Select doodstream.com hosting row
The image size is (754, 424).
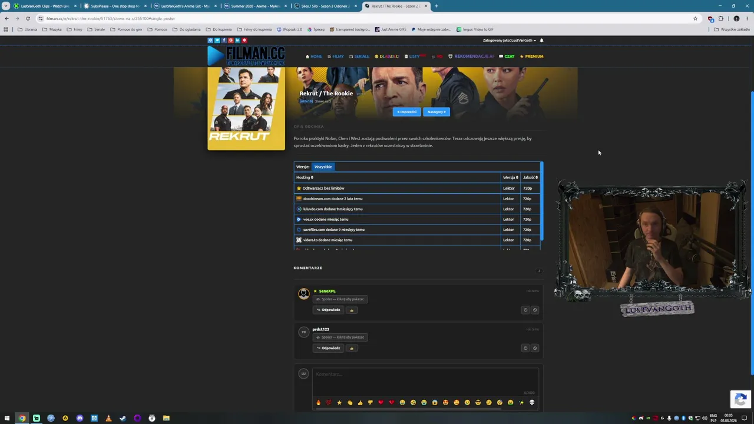point(417,198)
